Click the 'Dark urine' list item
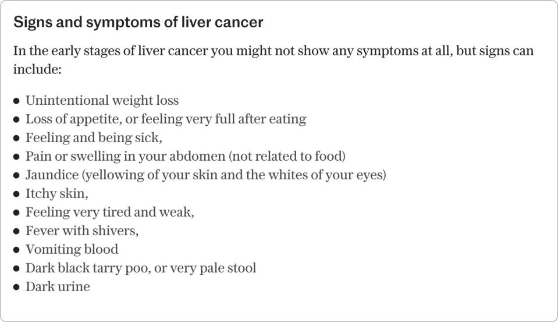558x322 pixels. pyautogui.click(x=58, y=286)
